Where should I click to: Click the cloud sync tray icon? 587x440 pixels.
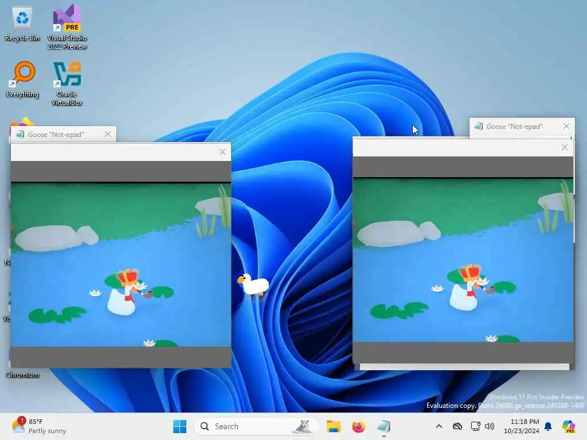point(457,426)
